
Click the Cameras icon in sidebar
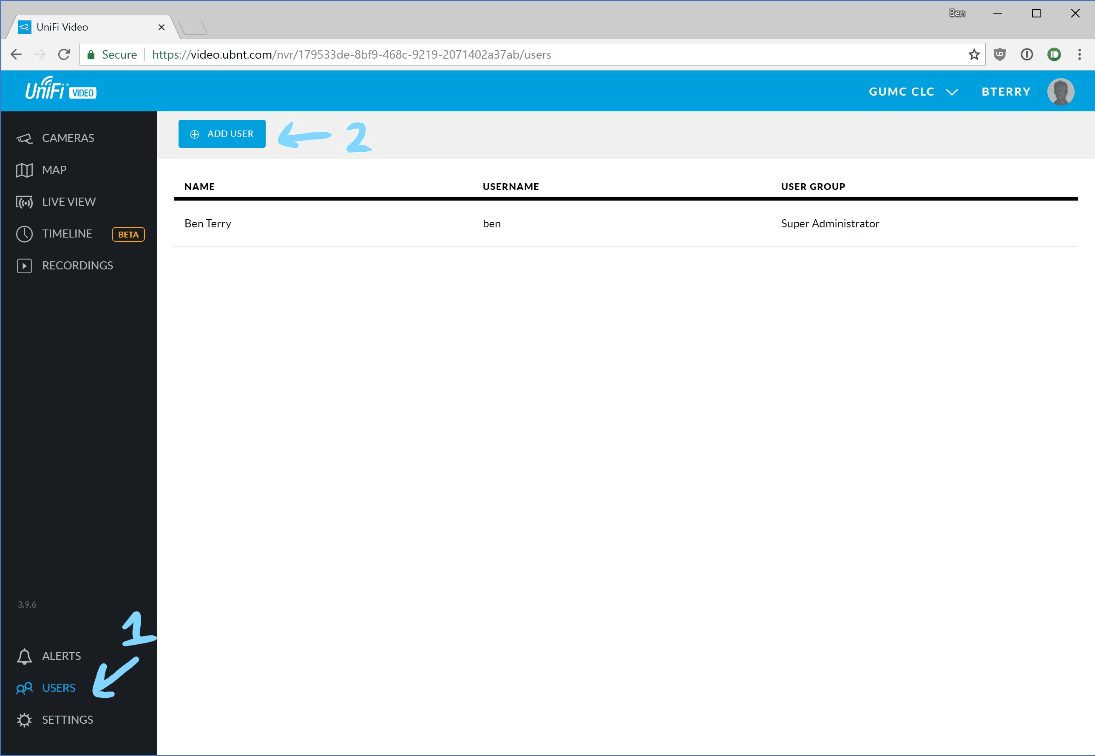coord(25,136)
